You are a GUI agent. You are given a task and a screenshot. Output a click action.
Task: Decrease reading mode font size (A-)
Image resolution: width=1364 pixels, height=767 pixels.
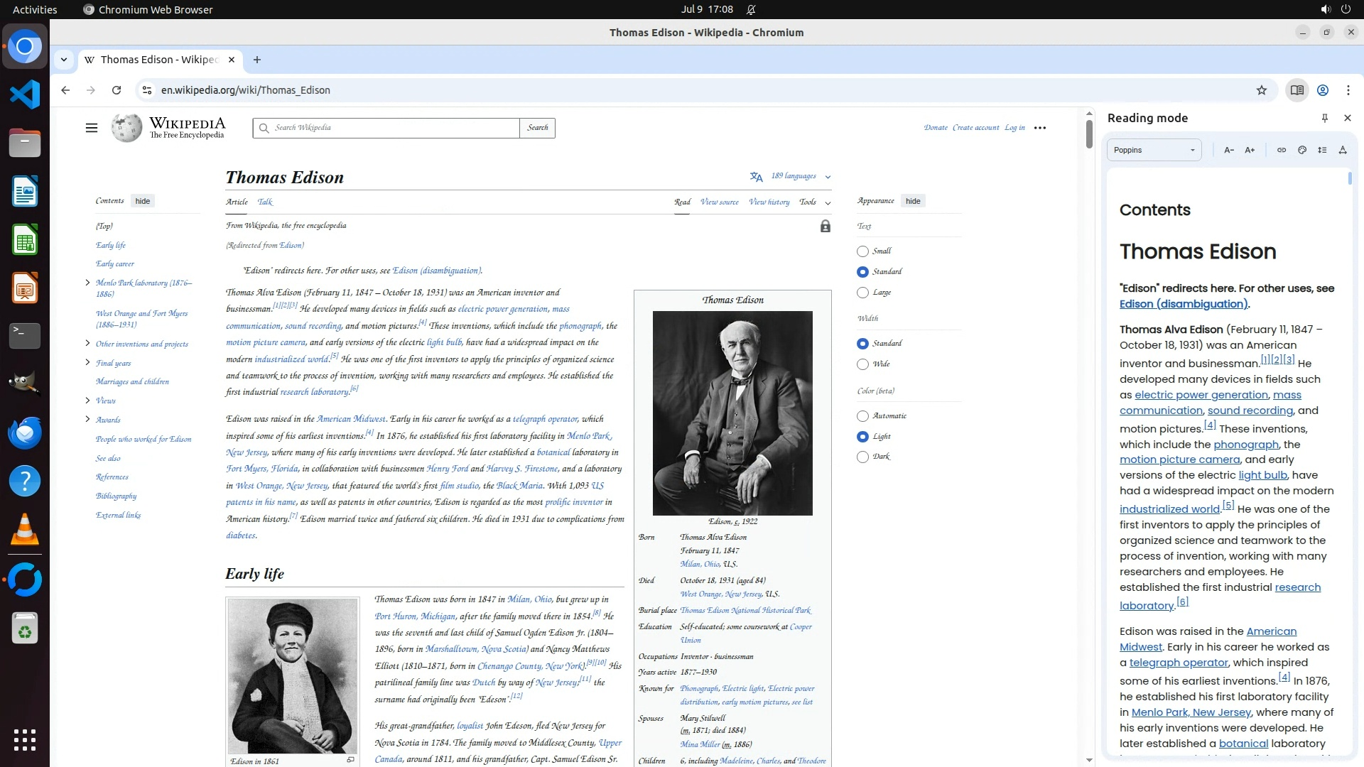(x=1229, y=150)
